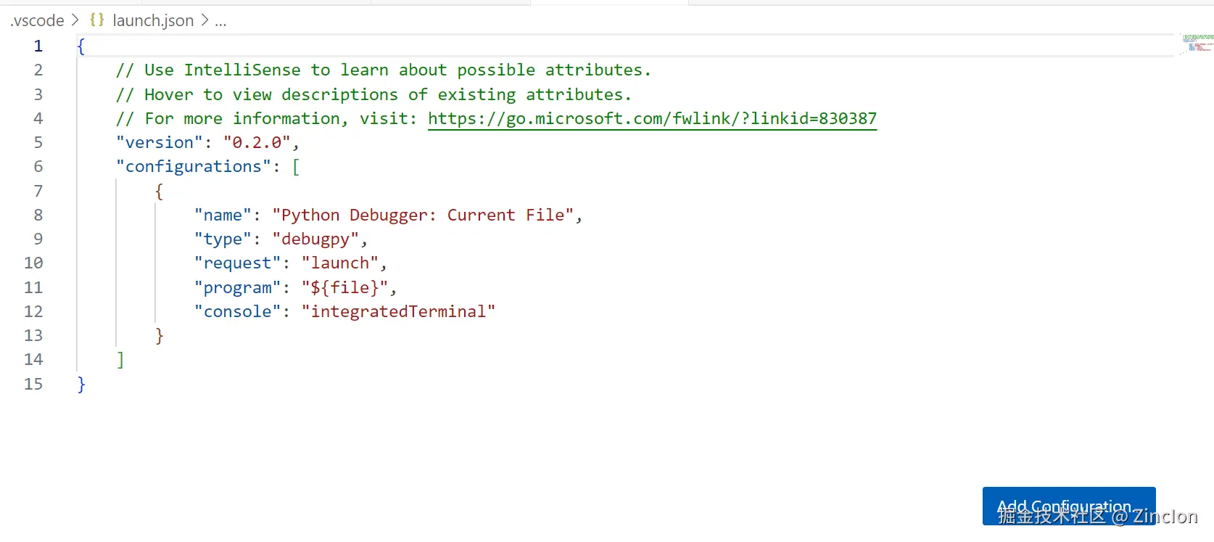Click the "launch" request value
Image resolution: width=1214 pixels, height=542 pixels.
tap(340, 263)
